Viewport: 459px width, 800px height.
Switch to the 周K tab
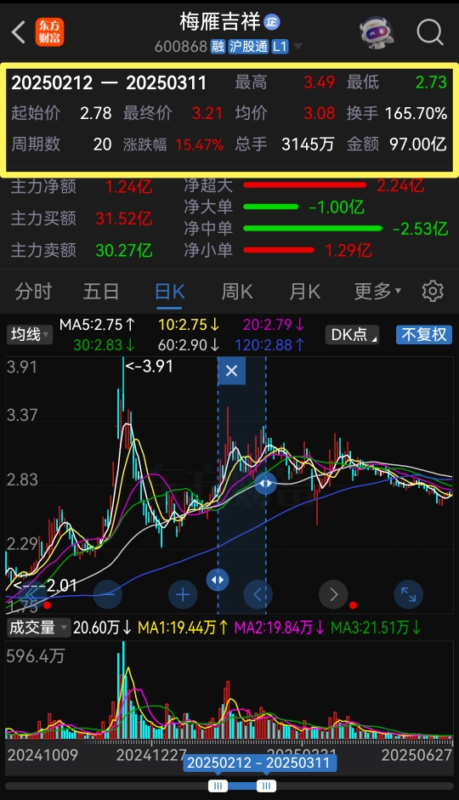coord(237,292)
